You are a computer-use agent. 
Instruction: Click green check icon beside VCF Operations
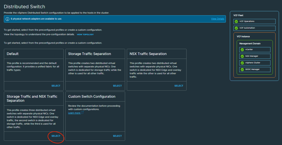point(236,22)
